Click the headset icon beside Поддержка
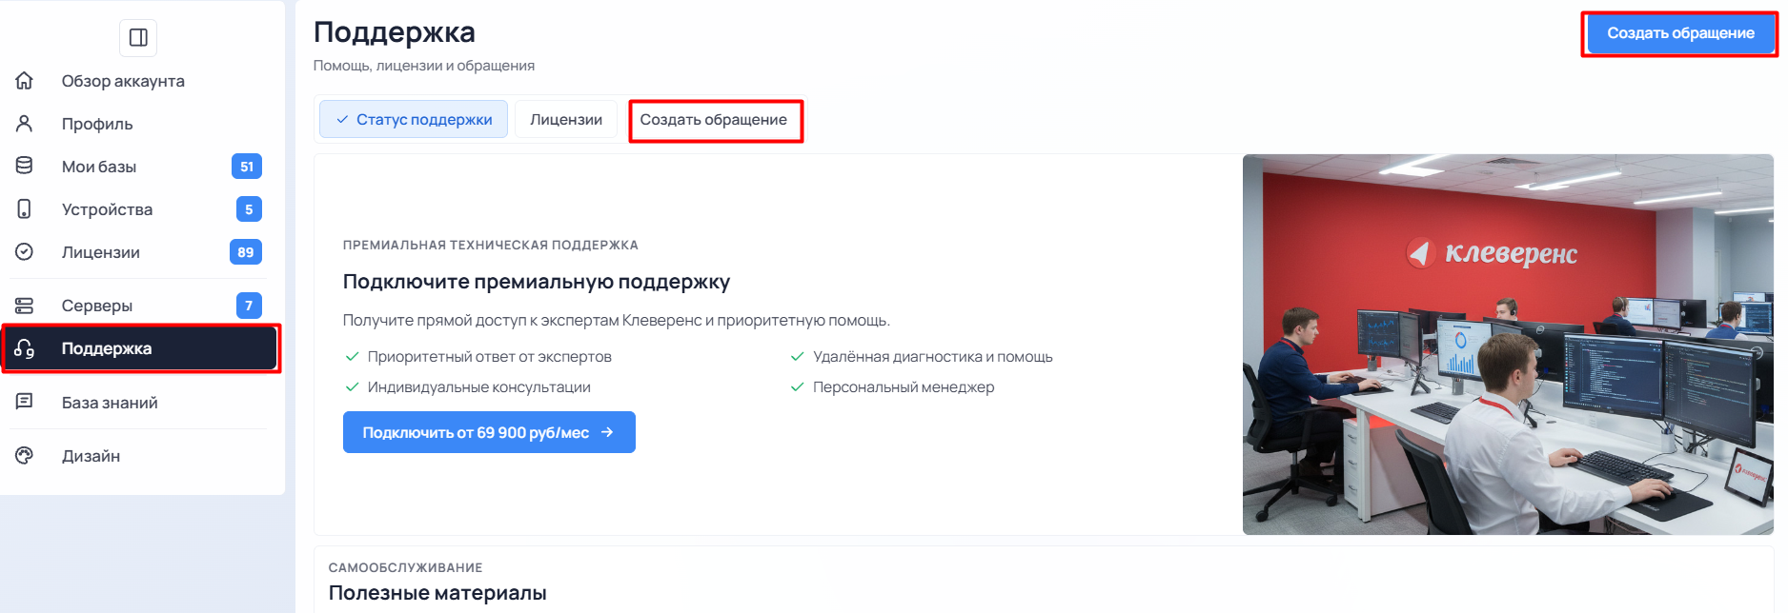Image resolution: width=1788 pixels, height=613 pixels. click(x=25, y=348)
